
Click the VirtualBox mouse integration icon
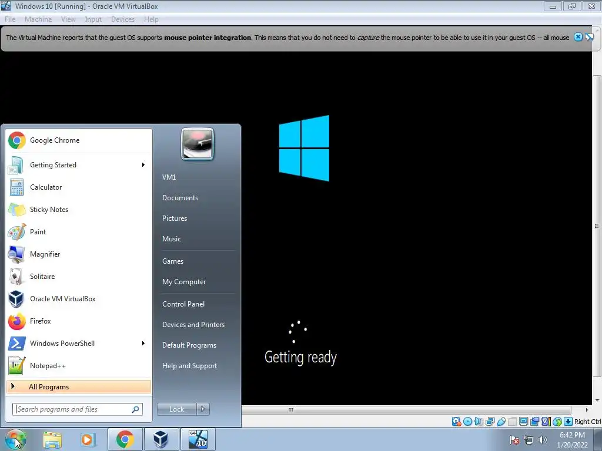[x=557, y=422]
